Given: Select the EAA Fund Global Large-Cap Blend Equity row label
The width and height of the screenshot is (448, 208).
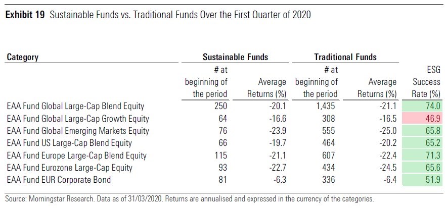Looking at the screenshot, I should point(75,107).
